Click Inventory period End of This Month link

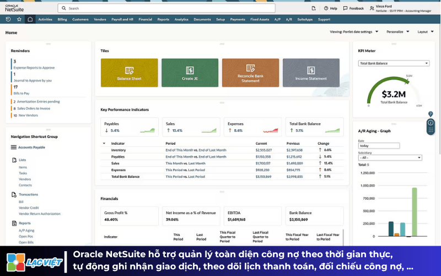point(180,150)
